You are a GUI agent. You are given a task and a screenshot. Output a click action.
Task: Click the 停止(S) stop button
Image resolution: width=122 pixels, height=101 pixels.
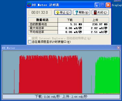click(63, 12)
